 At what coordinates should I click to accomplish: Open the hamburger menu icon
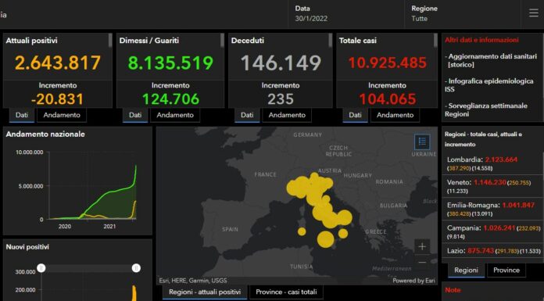pos(533,13)
